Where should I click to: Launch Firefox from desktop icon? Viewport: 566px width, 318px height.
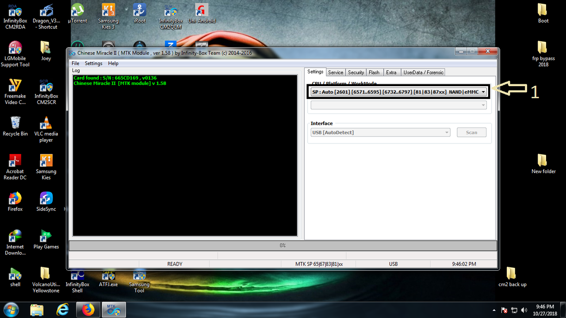pos(15,202)
